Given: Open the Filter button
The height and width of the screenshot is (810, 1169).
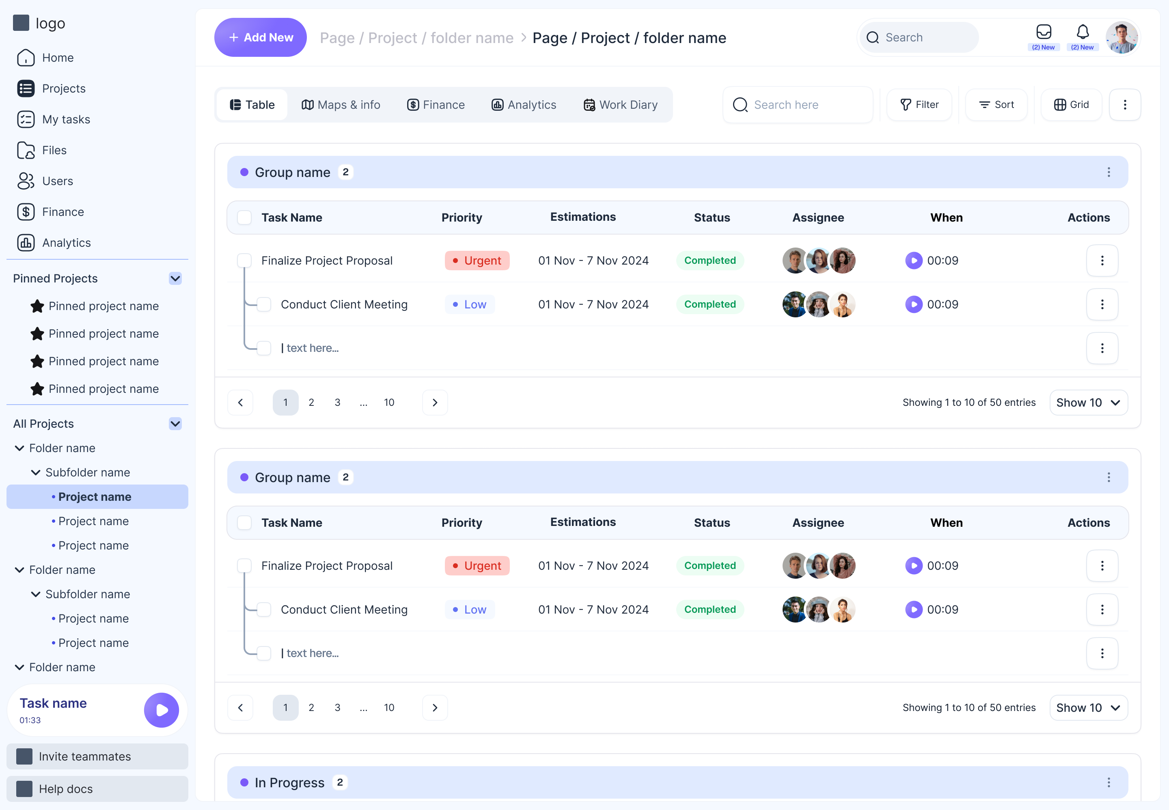Looking at the screenshot, I should coord(919,105).
